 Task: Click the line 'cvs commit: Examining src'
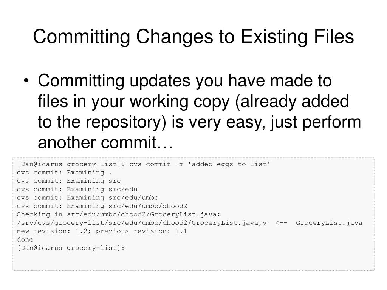point(69,181)
